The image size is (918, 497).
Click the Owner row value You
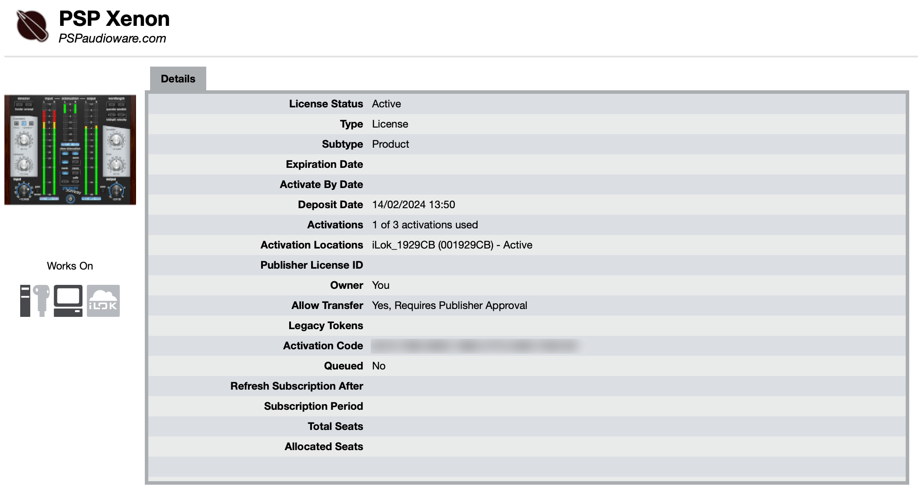(x=380, y=285)
